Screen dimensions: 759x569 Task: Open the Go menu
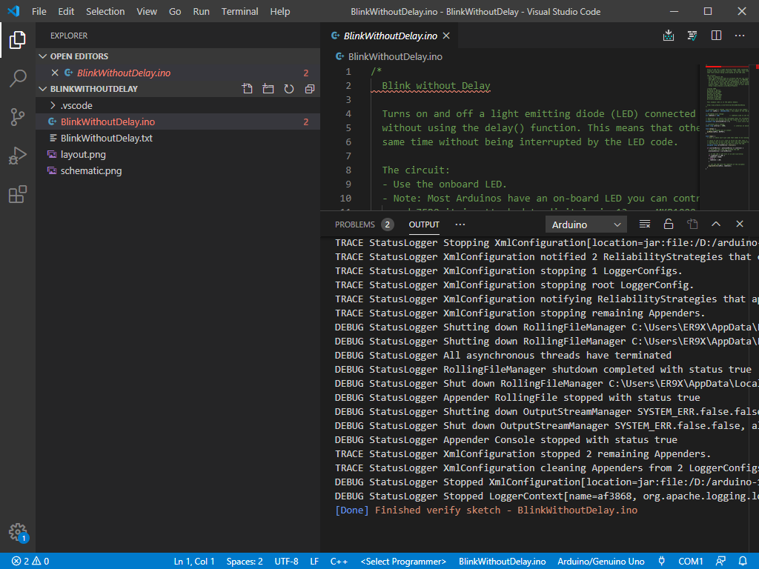[x=175, y=11]
